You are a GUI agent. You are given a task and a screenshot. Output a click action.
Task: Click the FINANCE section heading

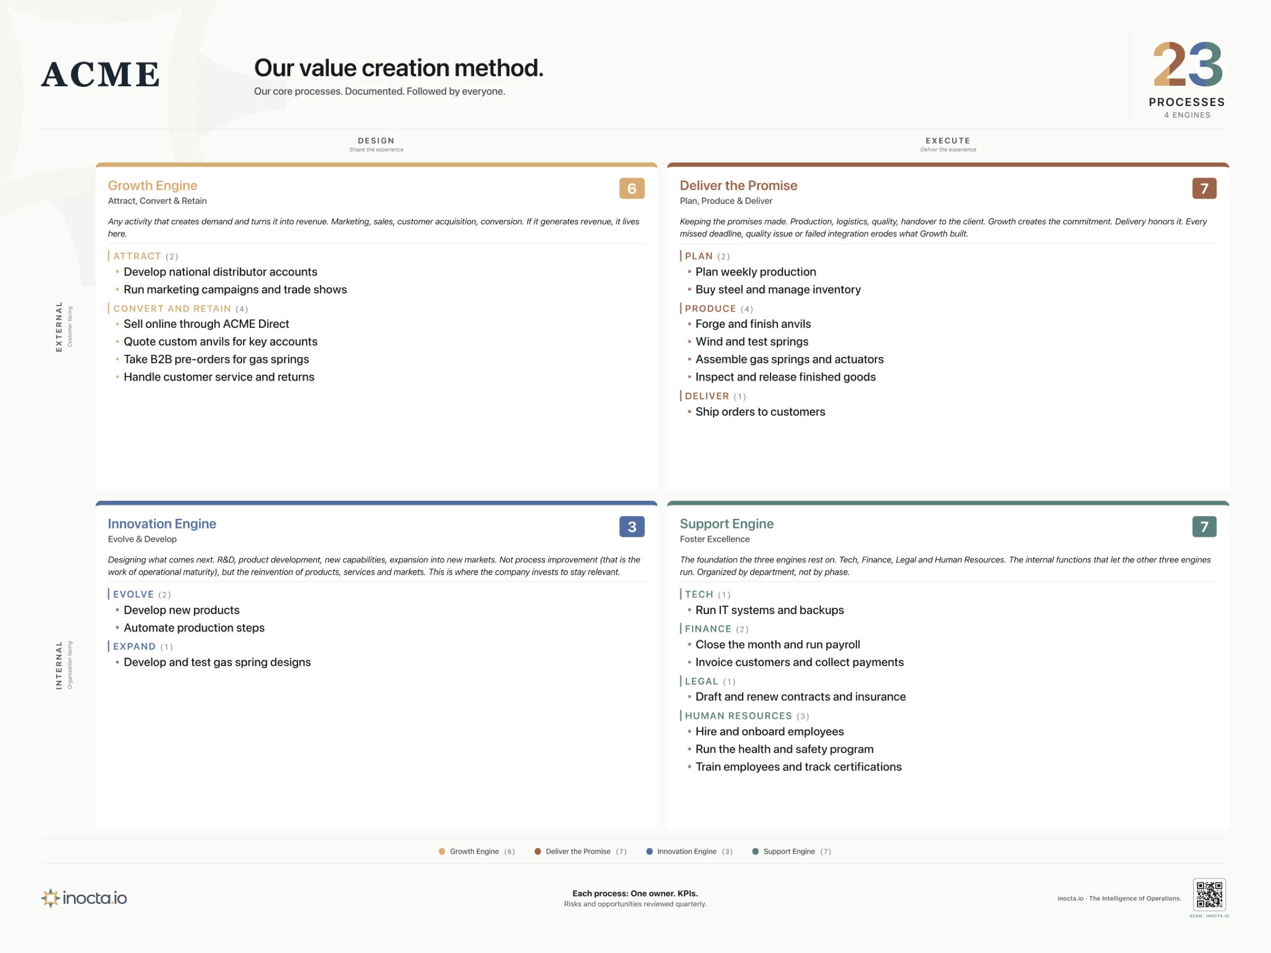pyautogui.click(x=708, y=629)
